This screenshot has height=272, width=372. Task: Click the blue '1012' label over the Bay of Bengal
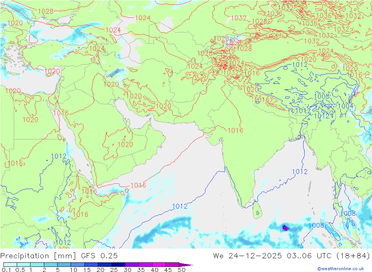click(300, 172)
